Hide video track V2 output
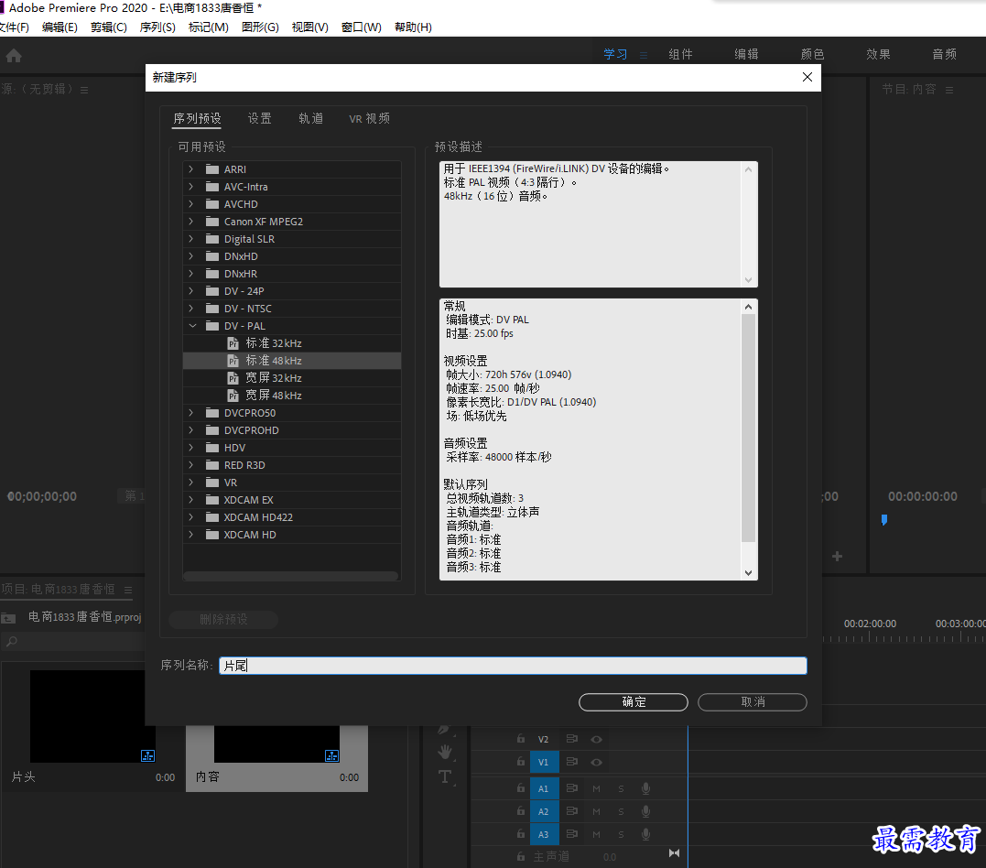The height and width of the screenshot is (868, 986). 596,739
